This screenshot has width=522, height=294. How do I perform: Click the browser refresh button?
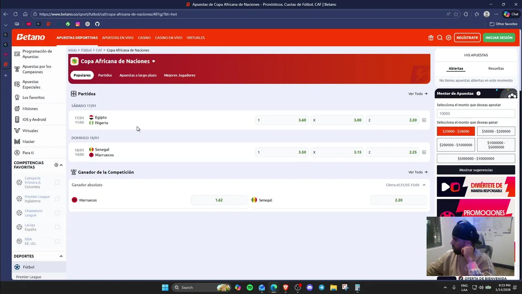[x=15, y=14]
